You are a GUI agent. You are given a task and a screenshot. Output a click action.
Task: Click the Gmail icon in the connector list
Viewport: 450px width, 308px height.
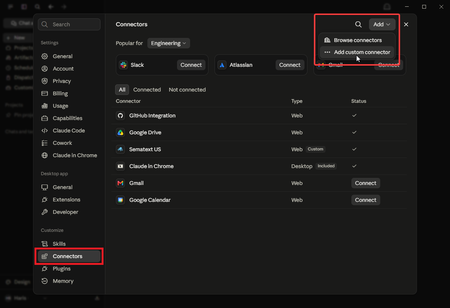pyautogui.click(x=120, y=183)
